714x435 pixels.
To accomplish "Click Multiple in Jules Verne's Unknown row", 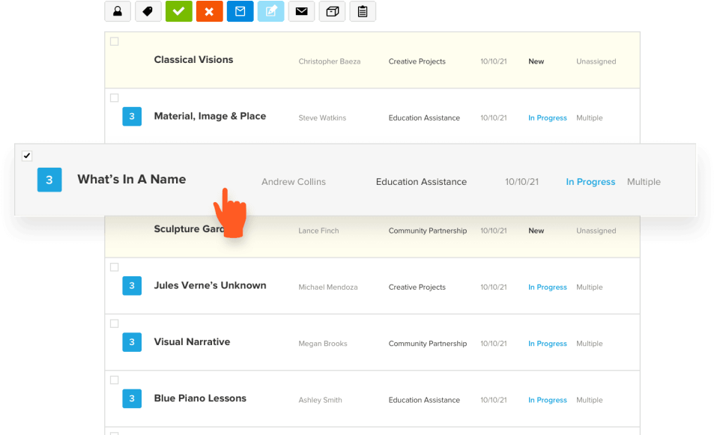I will tap(589, 287).
